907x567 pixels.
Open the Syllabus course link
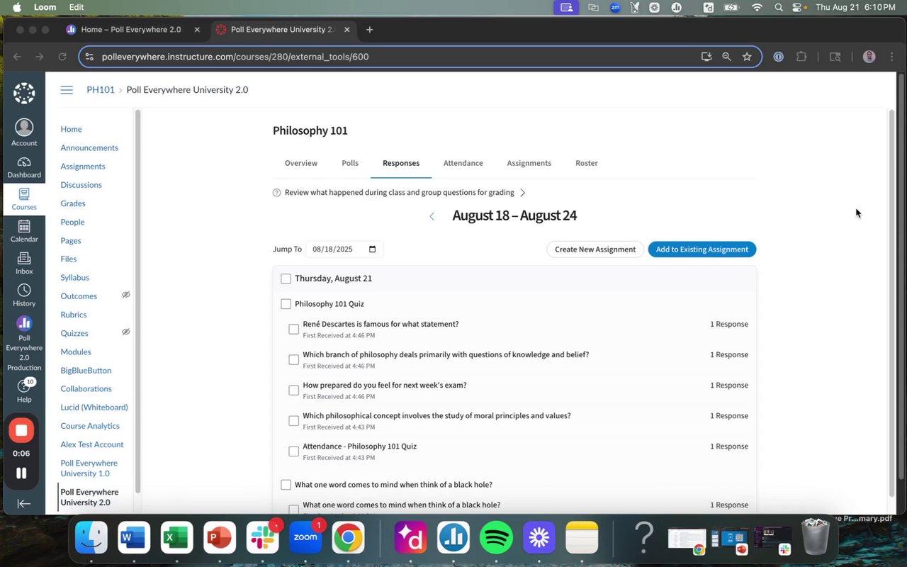pyautogui.click(x=74, y=277)
